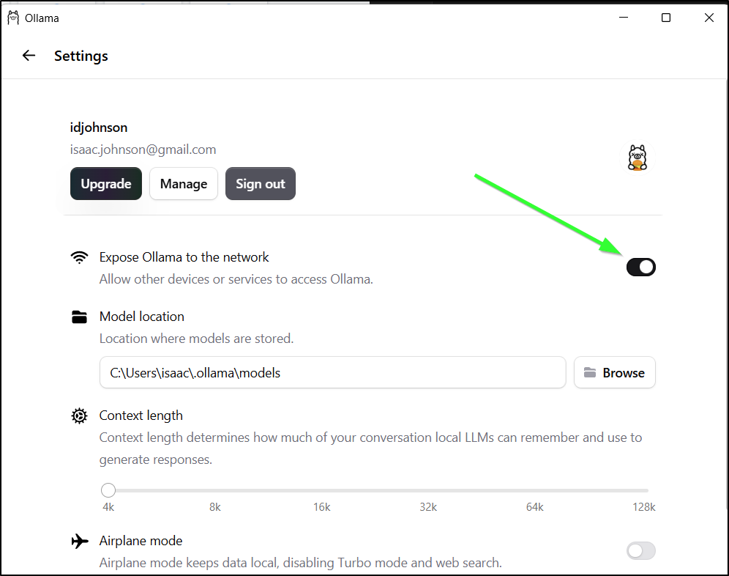Viewport: 729px width, 576px height.
Task: Click the model path input field
Action: [x=332, y=372]
